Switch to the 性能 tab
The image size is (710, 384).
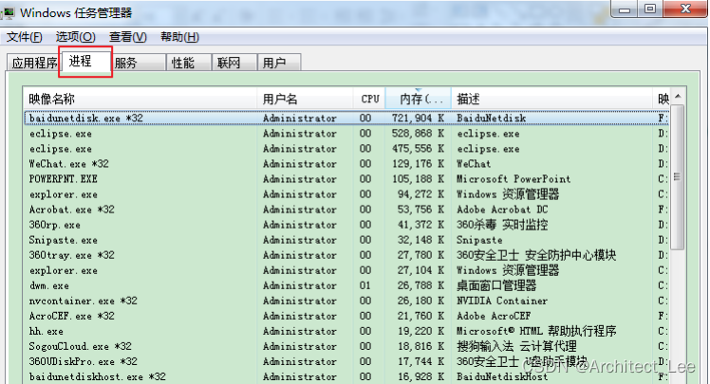tap(189, 63)
